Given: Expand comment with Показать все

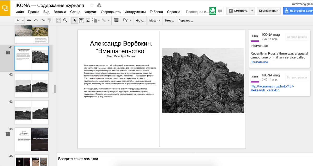Looking at the screenshot, I should 259,62.
